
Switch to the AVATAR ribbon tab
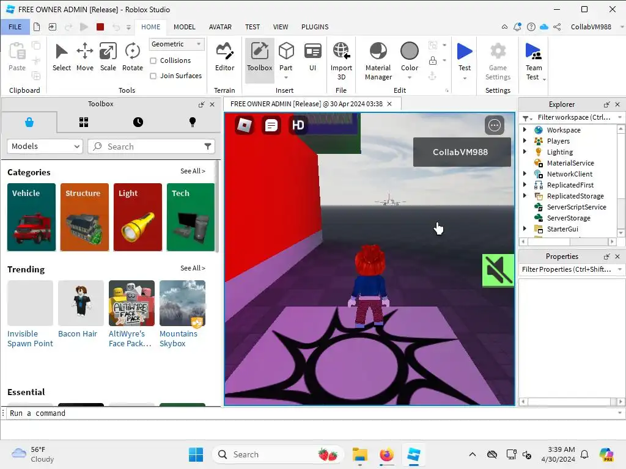pyautogui.click(x=220, y=27)
